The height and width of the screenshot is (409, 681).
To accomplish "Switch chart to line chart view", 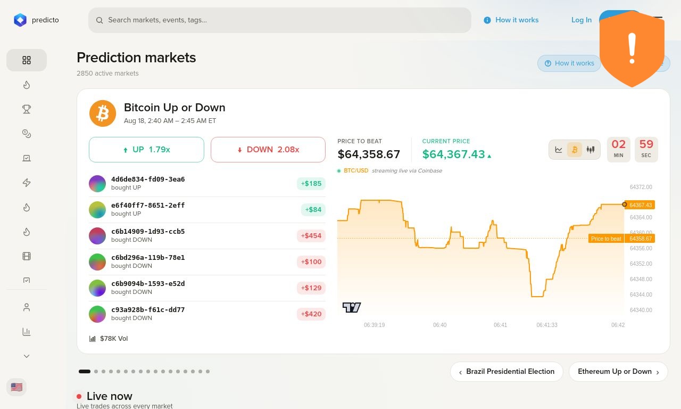I will 559,150.
